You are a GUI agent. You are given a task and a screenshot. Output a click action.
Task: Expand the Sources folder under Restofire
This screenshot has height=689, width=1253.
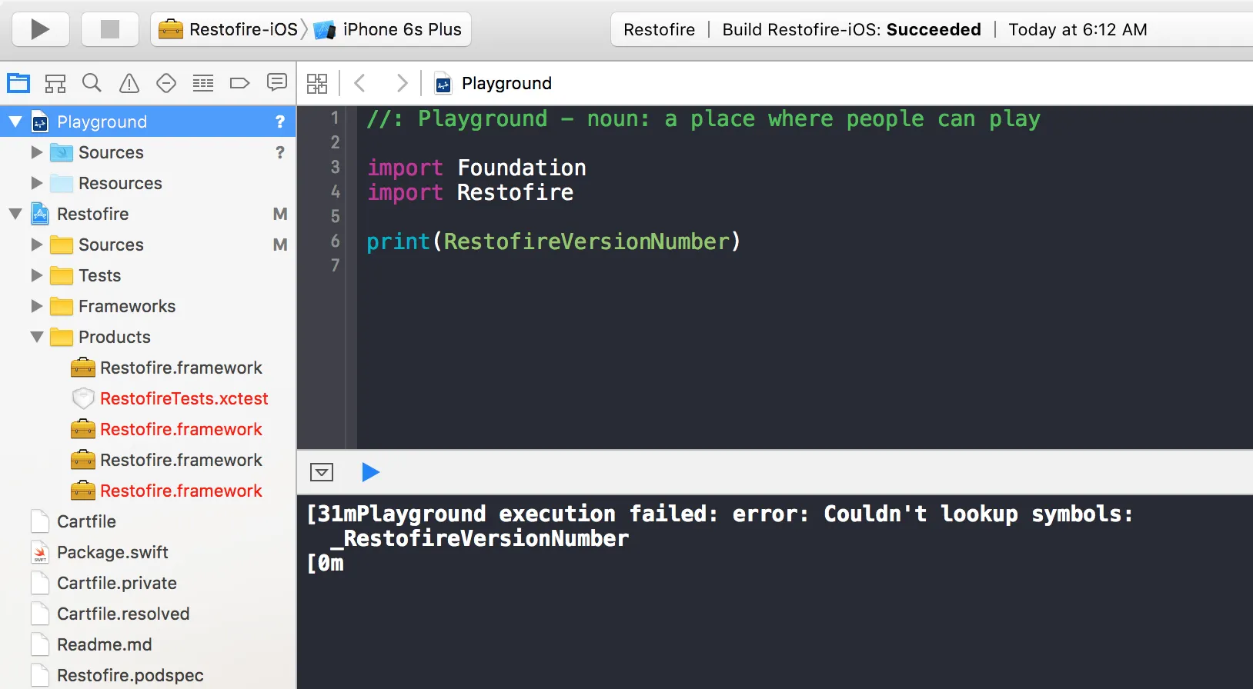point(37,245)
